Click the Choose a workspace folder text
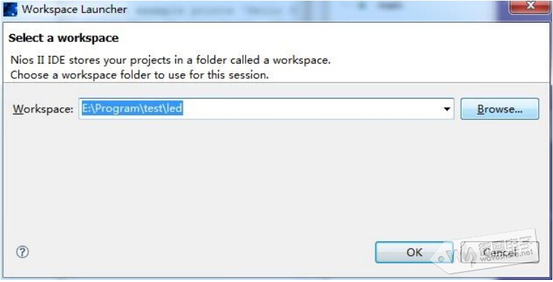 [x=139, y=75]
